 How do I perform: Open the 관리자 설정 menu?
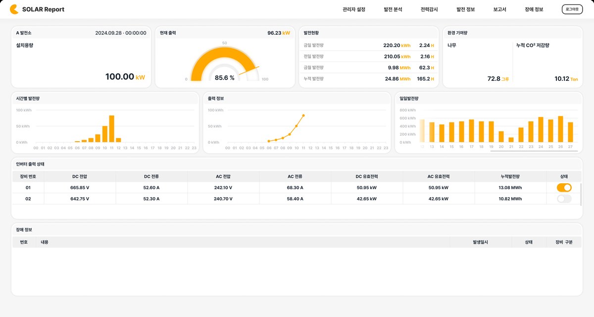354,9
